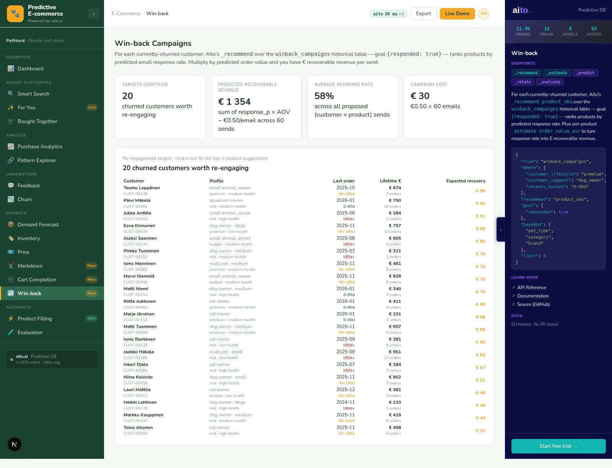Click the round N badge at sidebar bottom
The image size is (612, 468).
tap(15, 444)
